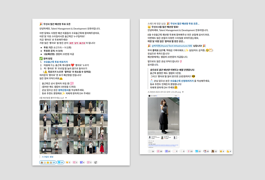Play the 8월 패션왕 video
265x180 pixels.
point(44,150)
